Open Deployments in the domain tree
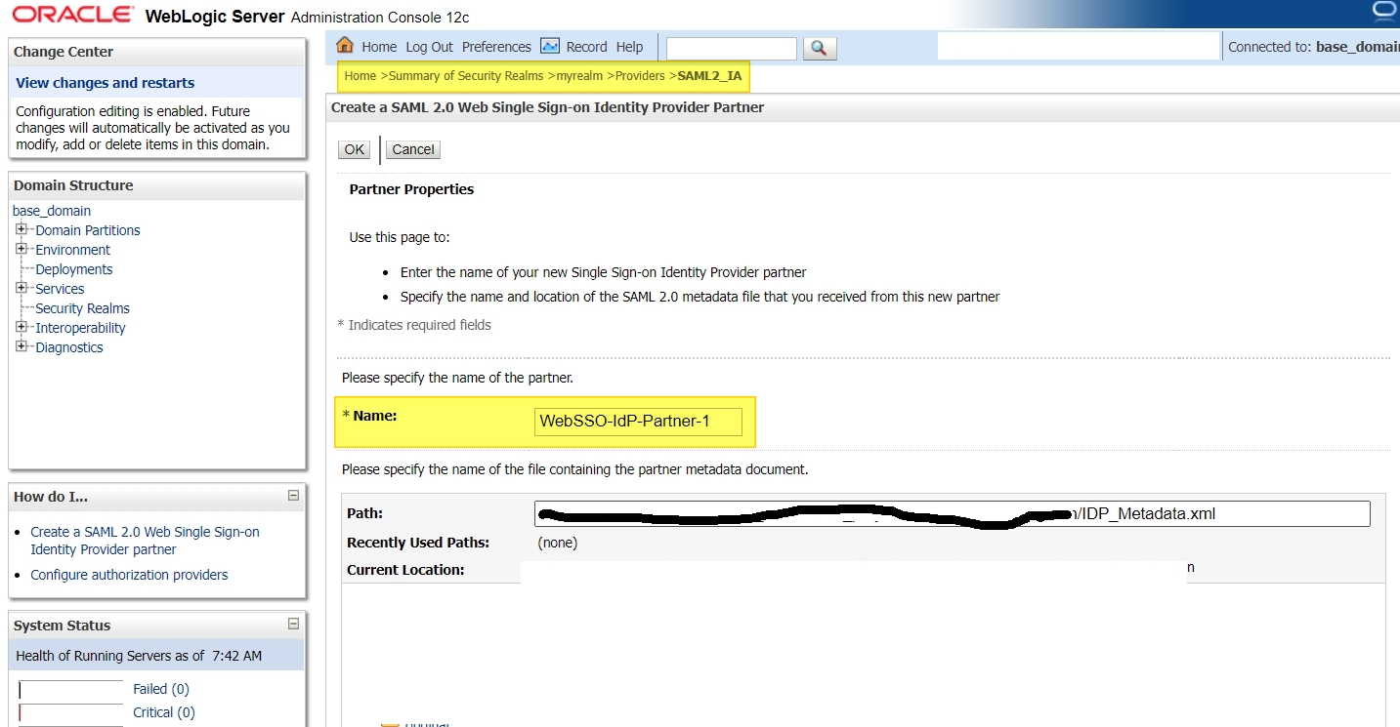 (x=74, y=269)
